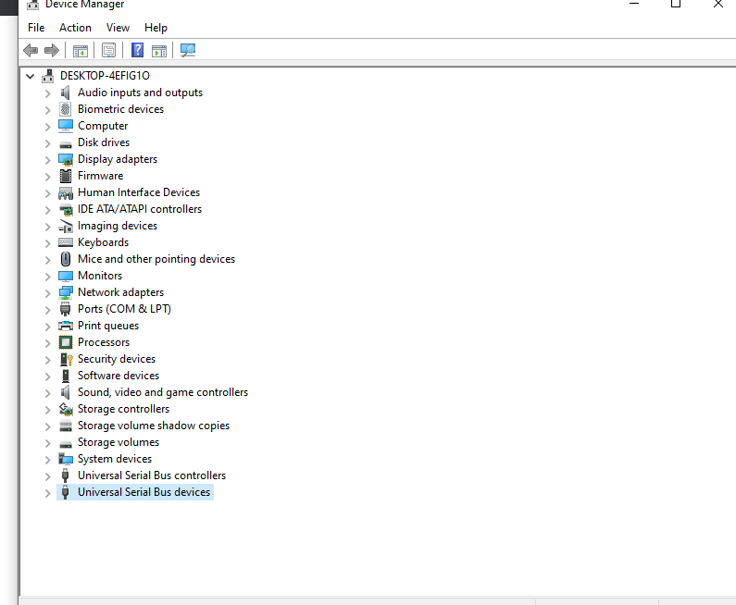Click the Network adapters icon
736x605 pixels.
click(66, 292)
